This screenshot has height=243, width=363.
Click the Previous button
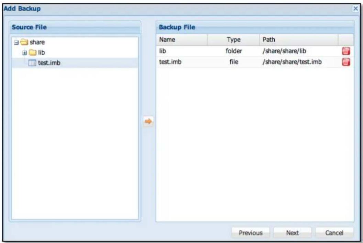pyautogui.click(x=251, y=233)
